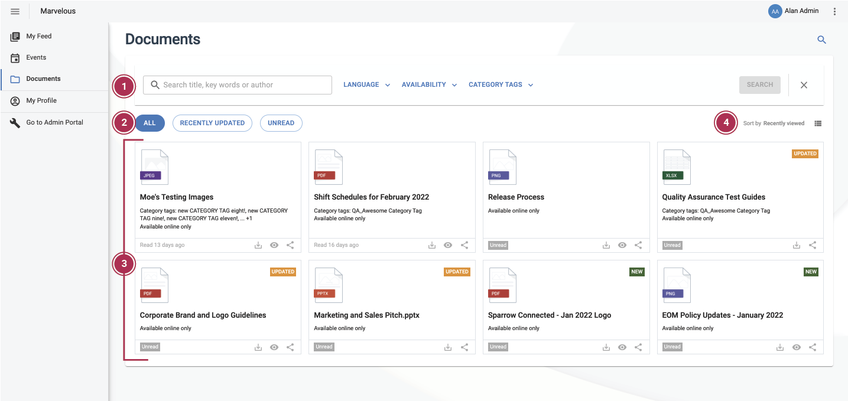
Task: Preview Release Process with the eye icon
Action: tap(622, 245)
